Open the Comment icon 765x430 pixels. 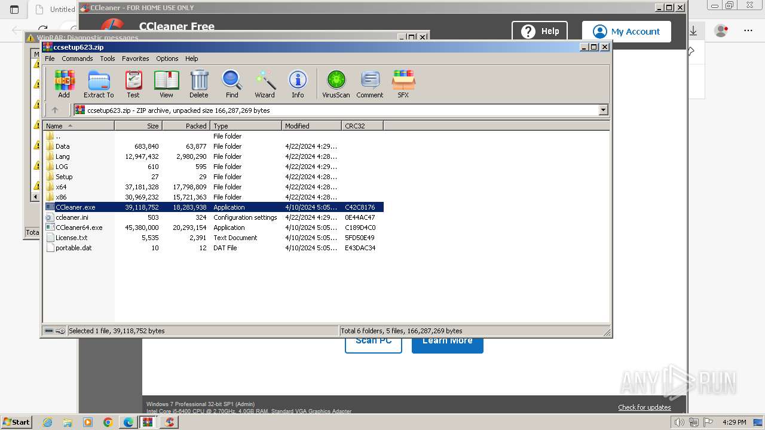point(370,84)
